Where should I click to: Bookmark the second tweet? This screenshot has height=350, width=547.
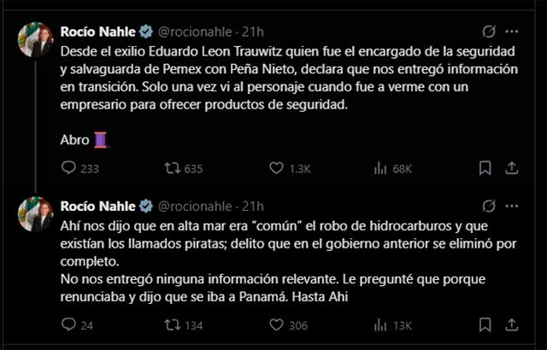pyautogui.click(x=485, y=324)
